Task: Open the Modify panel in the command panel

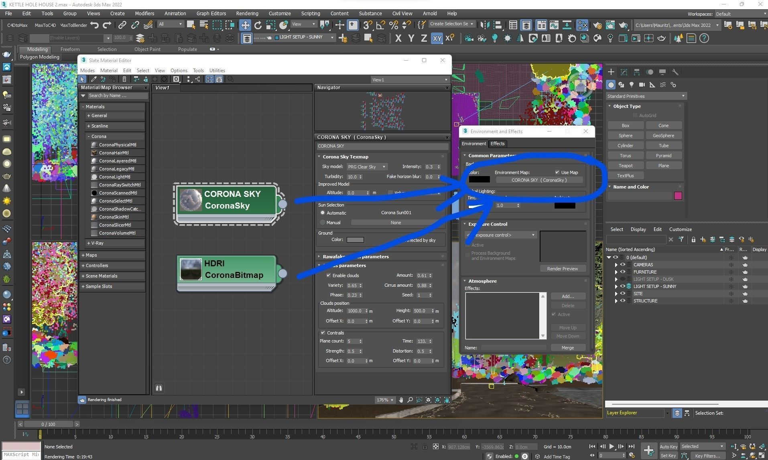Action: click(624, 72)
